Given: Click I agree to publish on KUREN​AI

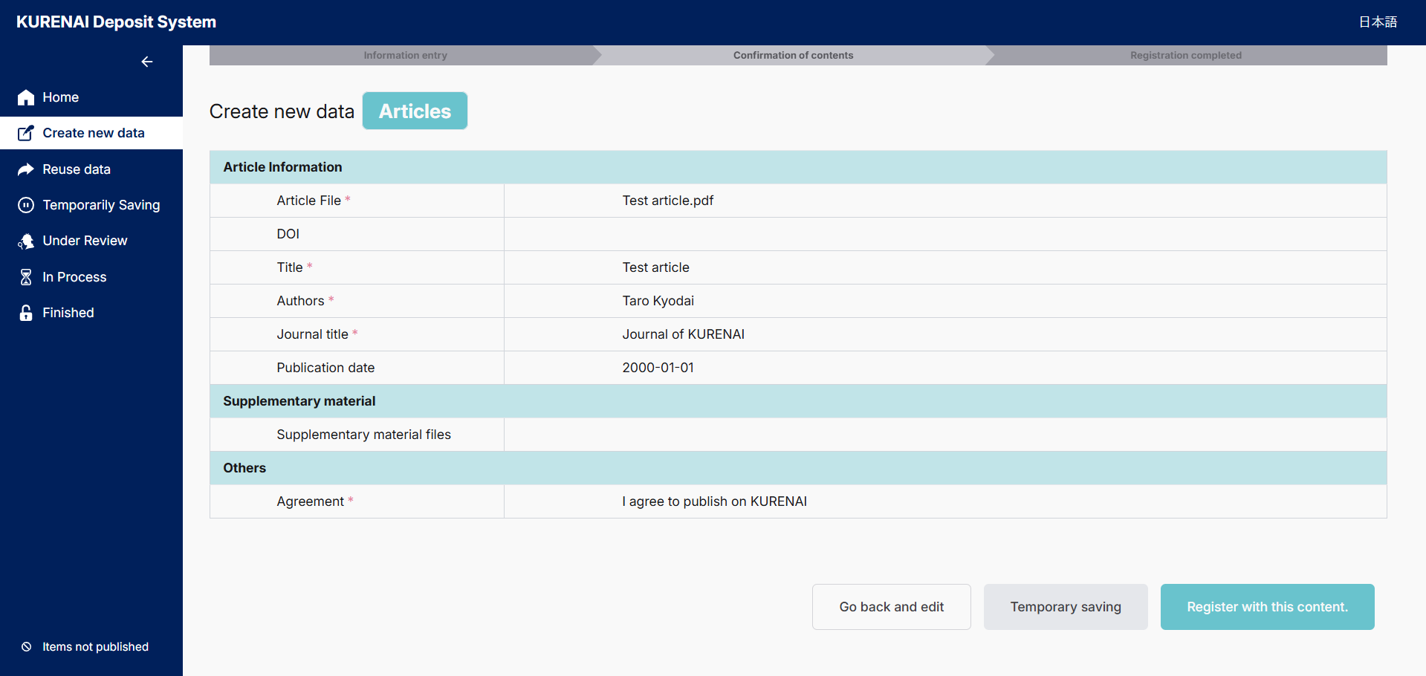Looking at the screenshot, I should point(715,501).
